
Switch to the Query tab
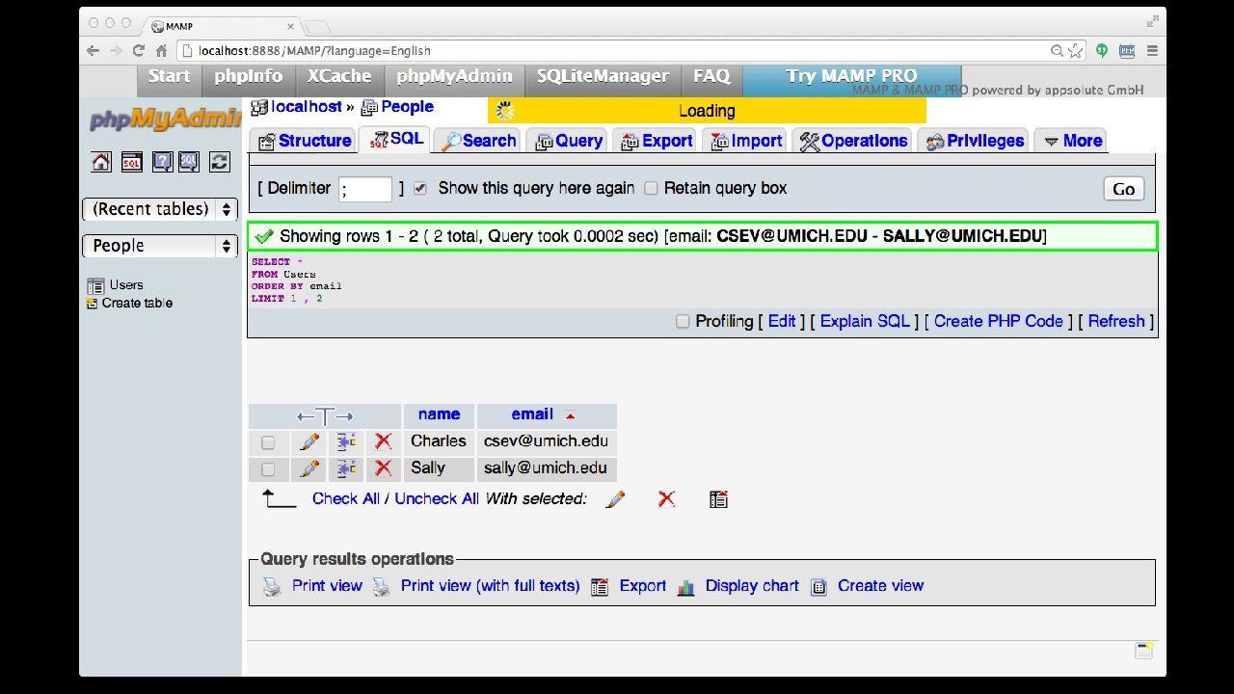click(568, 141)
